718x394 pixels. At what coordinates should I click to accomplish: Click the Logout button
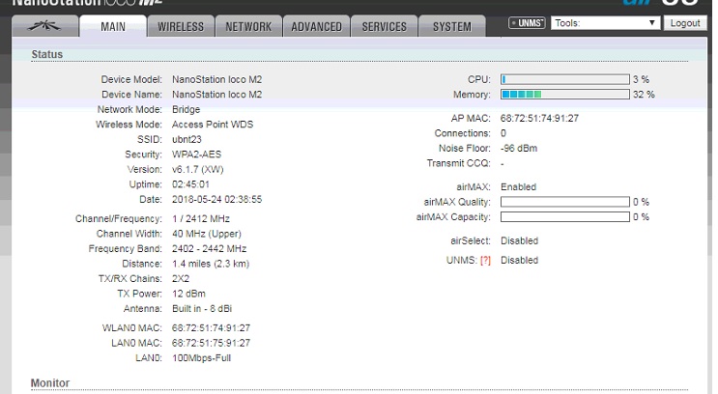tap(685, 23)
